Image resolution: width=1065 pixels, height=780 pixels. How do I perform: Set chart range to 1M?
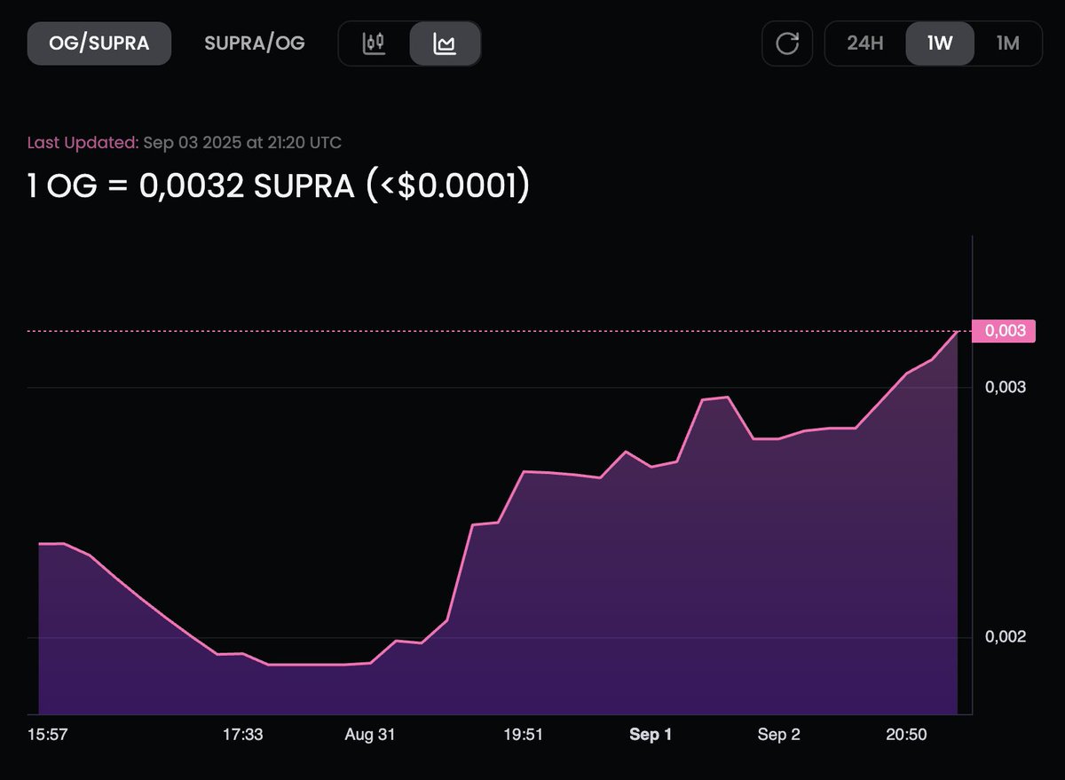pyautogui.click(x=1007, y=43)
